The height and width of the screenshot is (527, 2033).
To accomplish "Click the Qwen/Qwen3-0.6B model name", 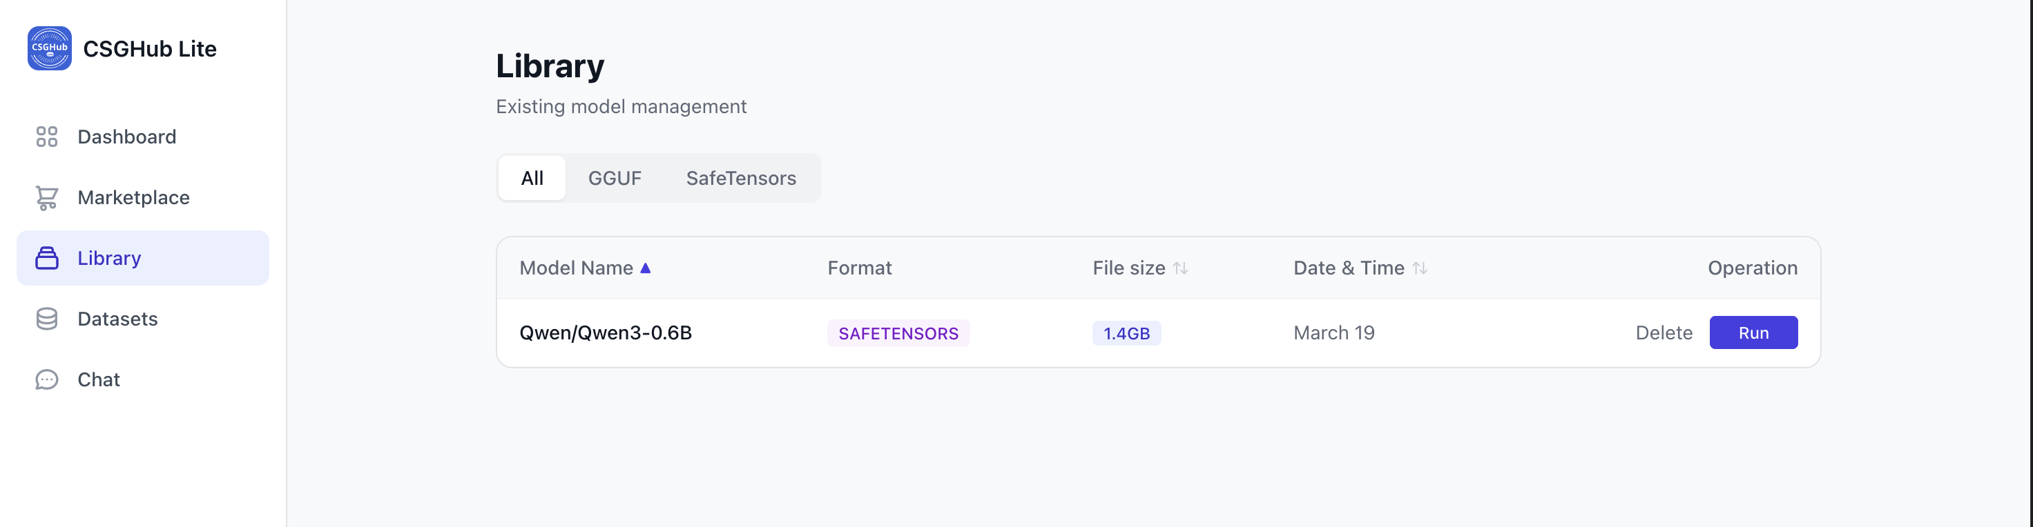I will coord(606,333).
